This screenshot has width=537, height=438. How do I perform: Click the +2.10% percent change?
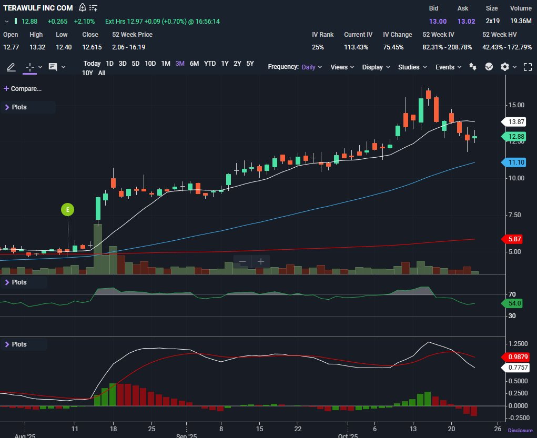click(84, 21)
